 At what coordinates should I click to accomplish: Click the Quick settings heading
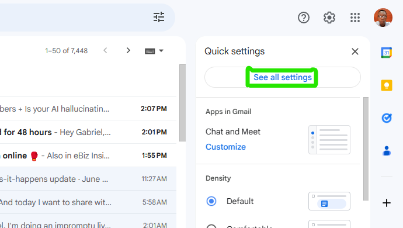(x=234, y=51)
